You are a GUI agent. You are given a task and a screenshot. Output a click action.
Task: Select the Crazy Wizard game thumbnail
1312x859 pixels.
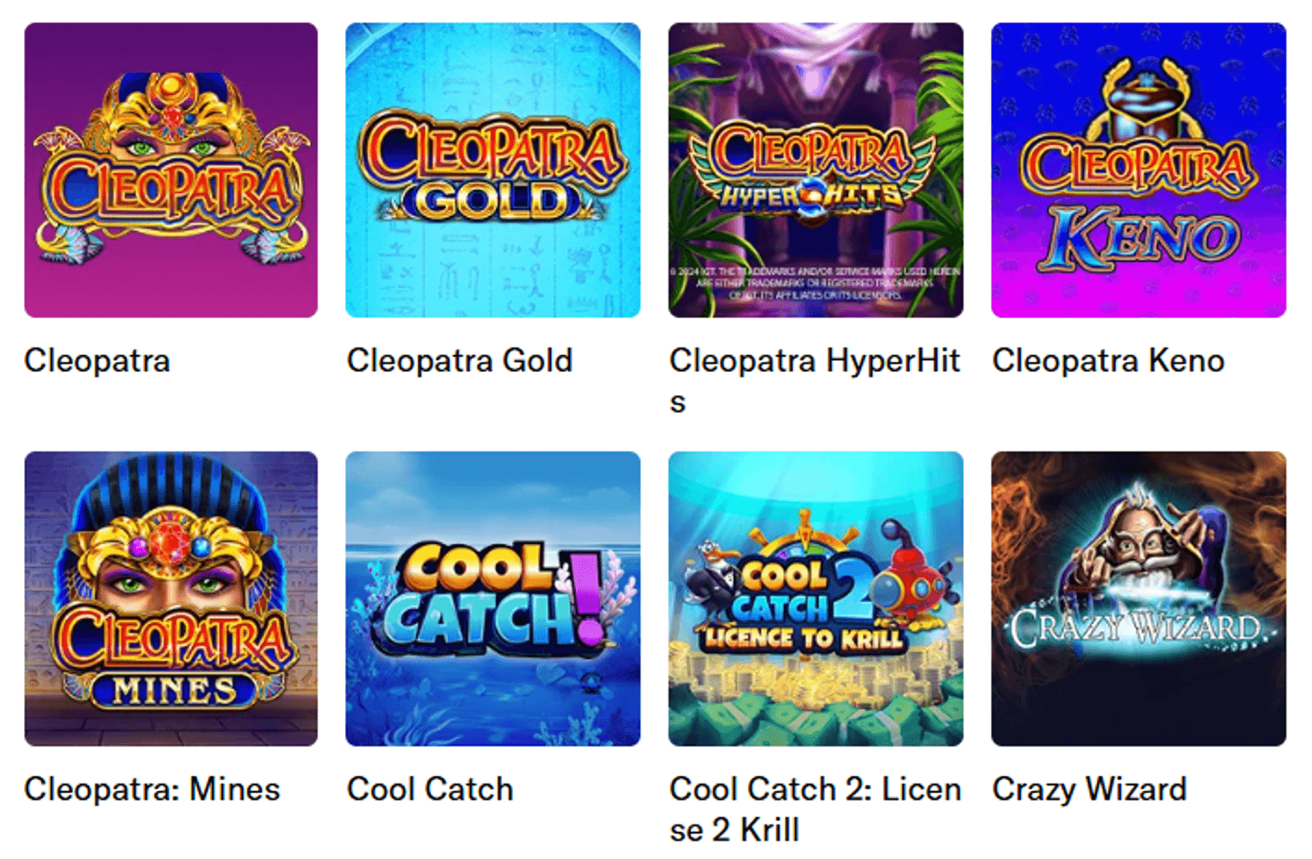(1138, 599)
